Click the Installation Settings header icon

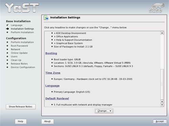point(46,18)
